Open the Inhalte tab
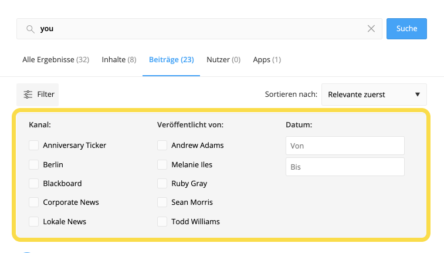Viewport: 444px width, 253px height. point(119,60)
